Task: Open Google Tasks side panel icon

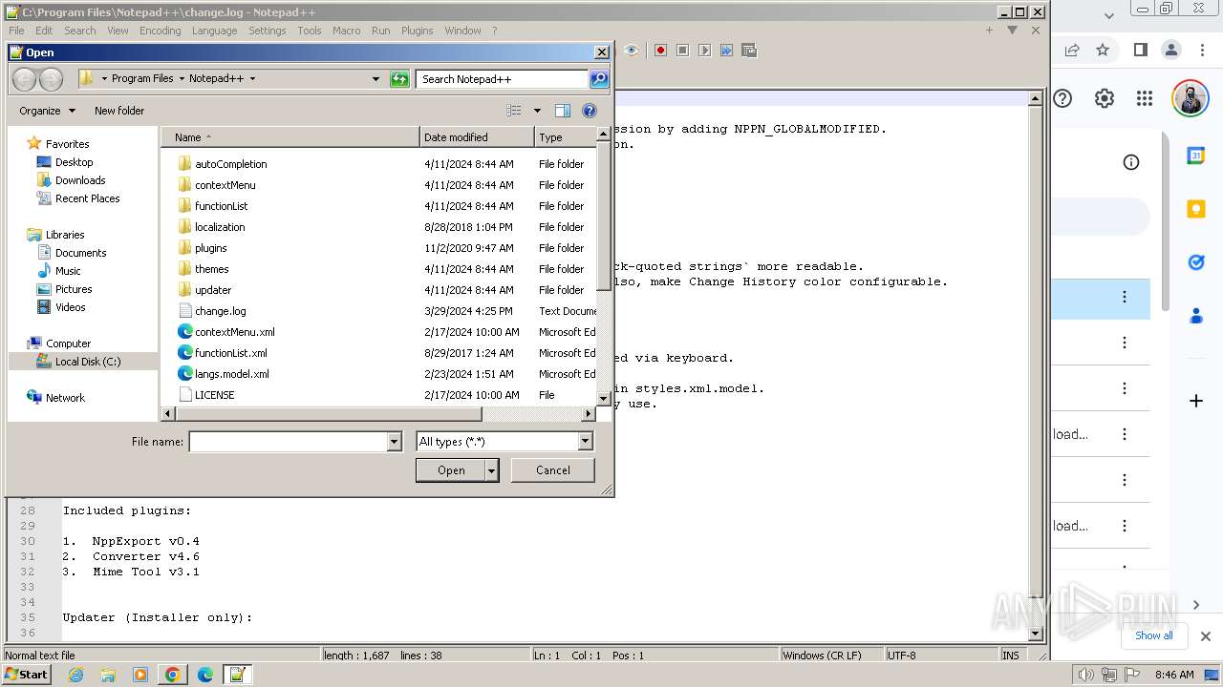Action: pos(1196,262)
